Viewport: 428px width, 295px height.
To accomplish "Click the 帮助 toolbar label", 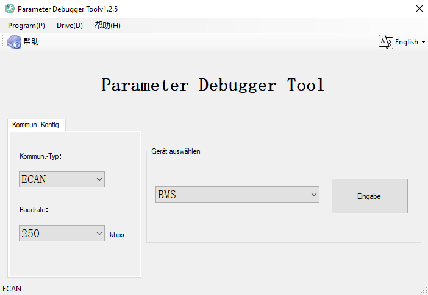I will click(x=31, y=42).
